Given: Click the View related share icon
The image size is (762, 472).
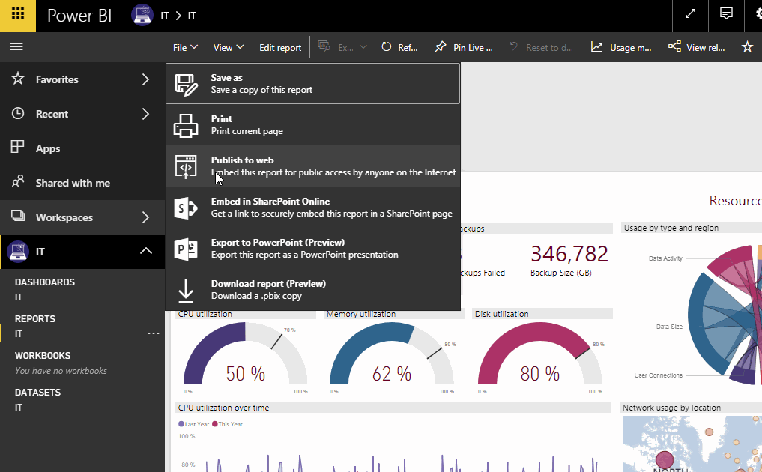Looking at the screenshot, I should 674,46.
